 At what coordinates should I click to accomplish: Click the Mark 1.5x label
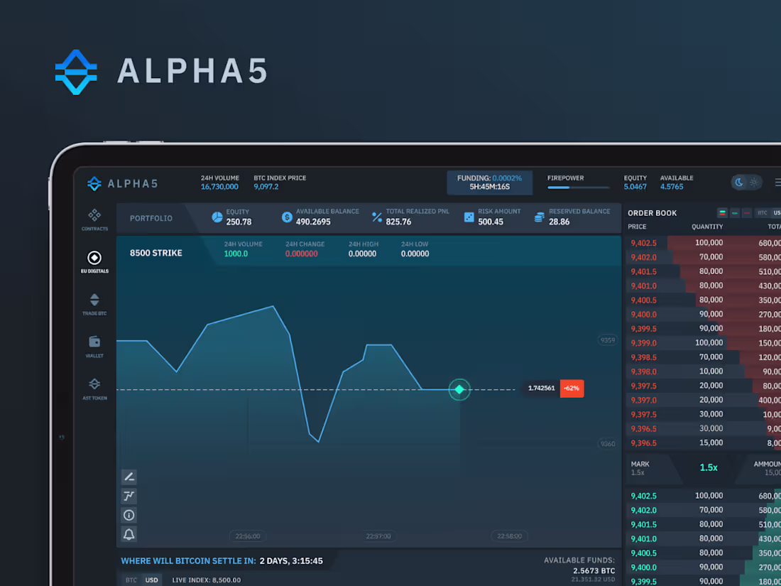pos(640,468)
